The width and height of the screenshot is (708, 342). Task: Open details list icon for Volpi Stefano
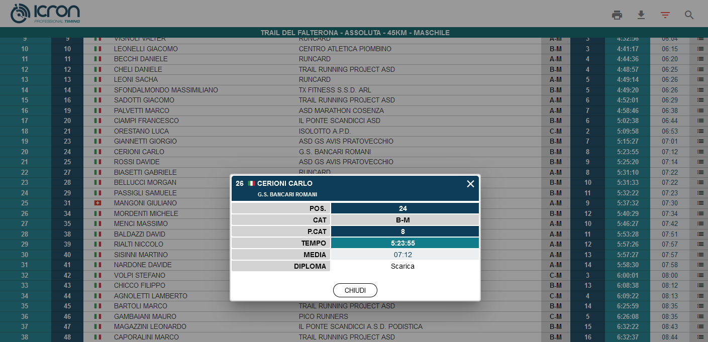click(x=700, y=275)
